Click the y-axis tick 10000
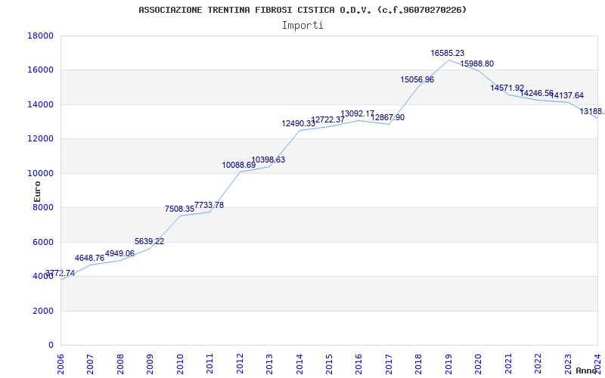This screenshot has width=605, height=378. tap(41, 173)
